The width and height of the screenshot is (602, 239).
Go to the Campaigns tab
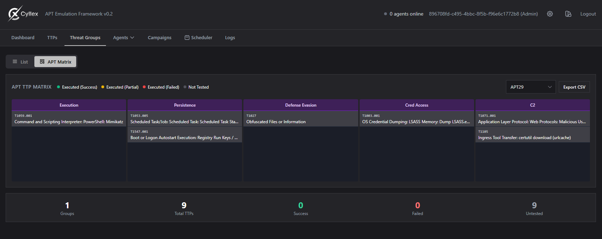[x=159, y=38]
